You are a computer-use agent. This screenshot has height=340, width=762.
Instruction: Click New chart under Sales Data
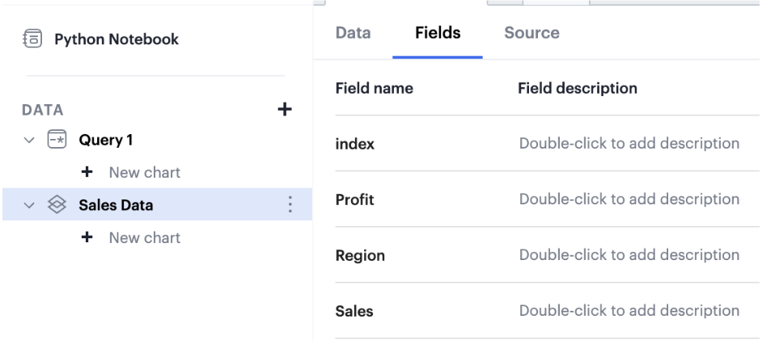144,237
